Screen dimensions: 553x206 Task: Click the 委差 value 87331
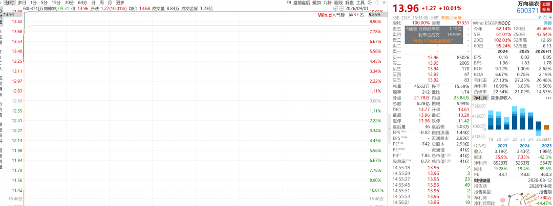coord(463,23)
